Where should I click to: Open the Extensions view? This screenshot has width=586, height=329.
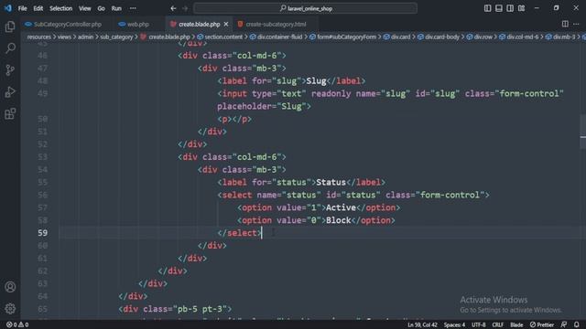(x=10, y=113)
